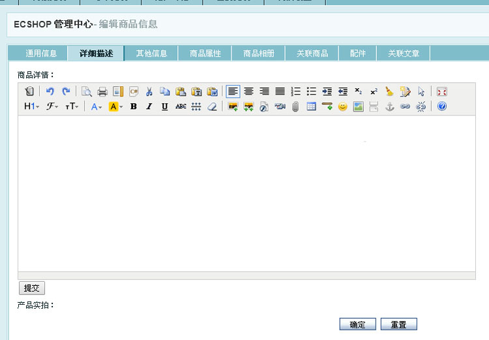Insert multiple images at once
This screenshot has width=489, height=340.
(248, 106)
